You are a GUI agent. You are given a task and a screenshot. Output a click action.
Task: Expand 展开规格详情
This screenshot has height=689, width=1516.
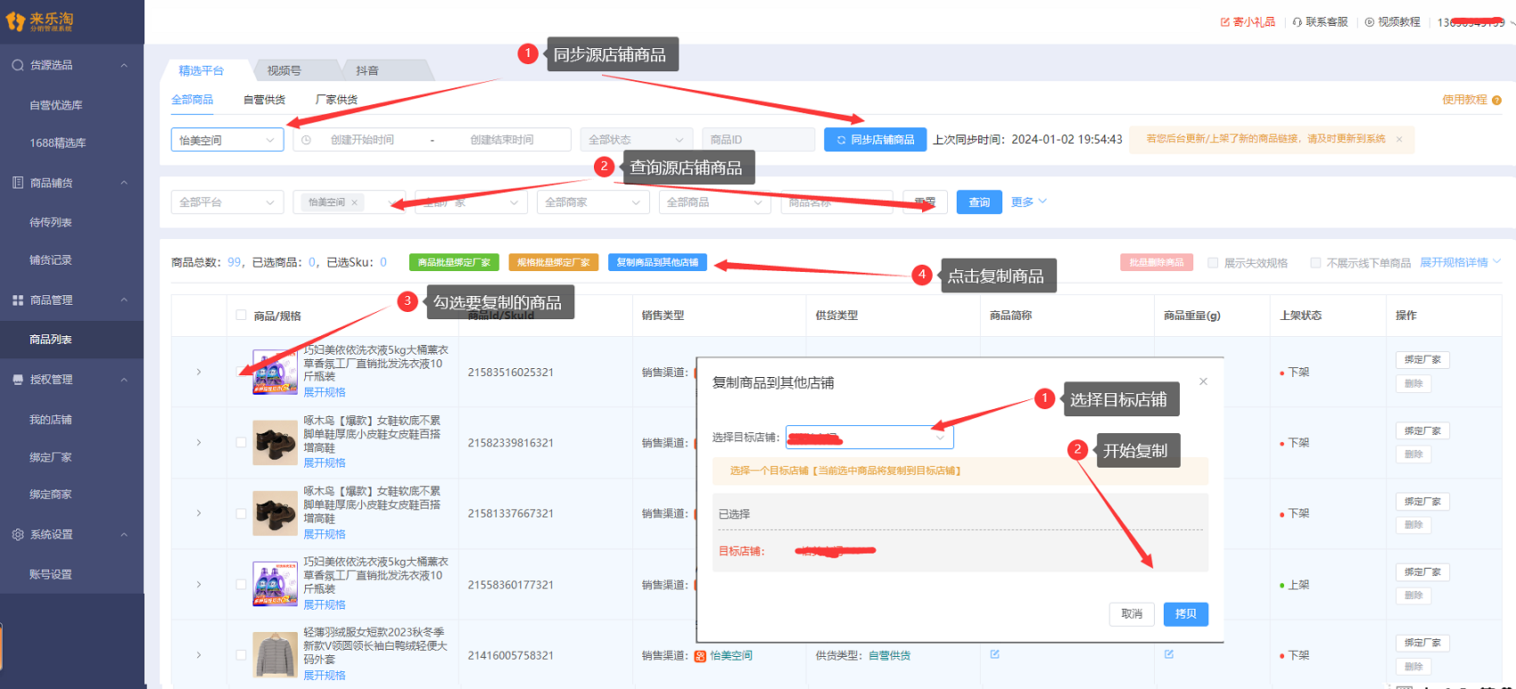tap(1461, 262)
